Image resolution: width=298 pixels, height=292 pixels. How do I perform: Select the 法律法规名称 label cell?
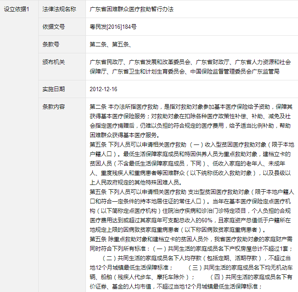62,9
